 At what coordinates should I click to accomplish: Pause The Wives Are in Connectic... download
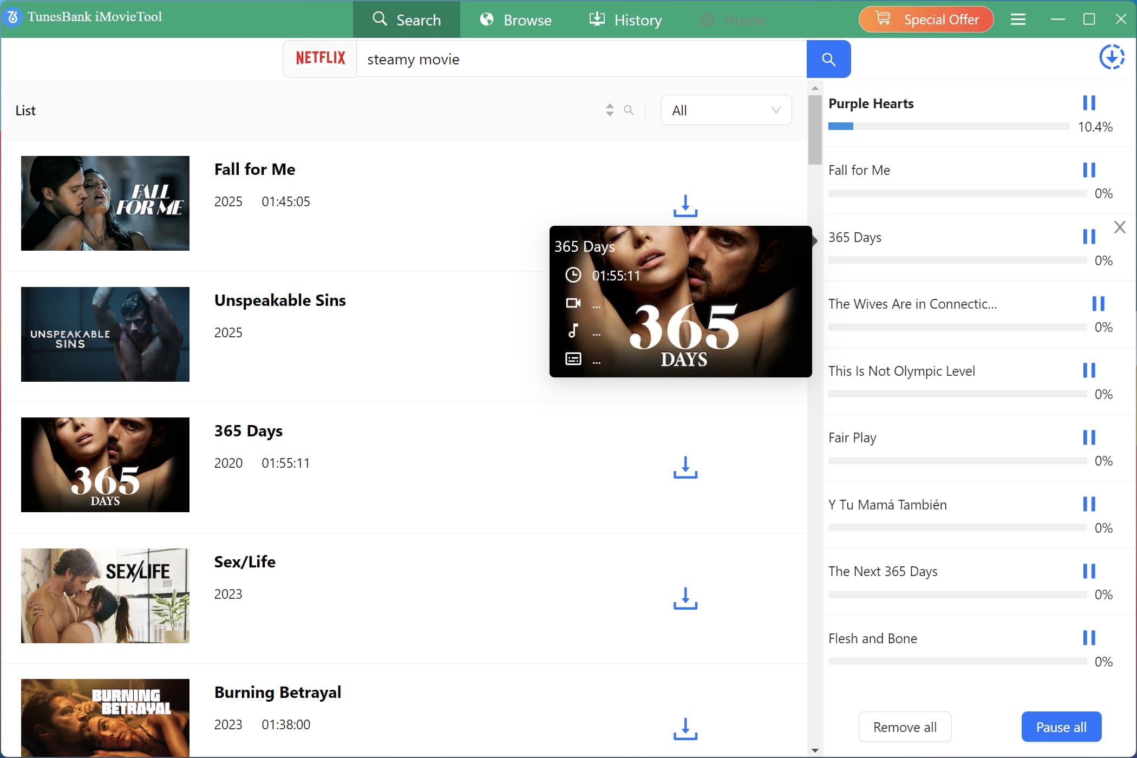1099,303
